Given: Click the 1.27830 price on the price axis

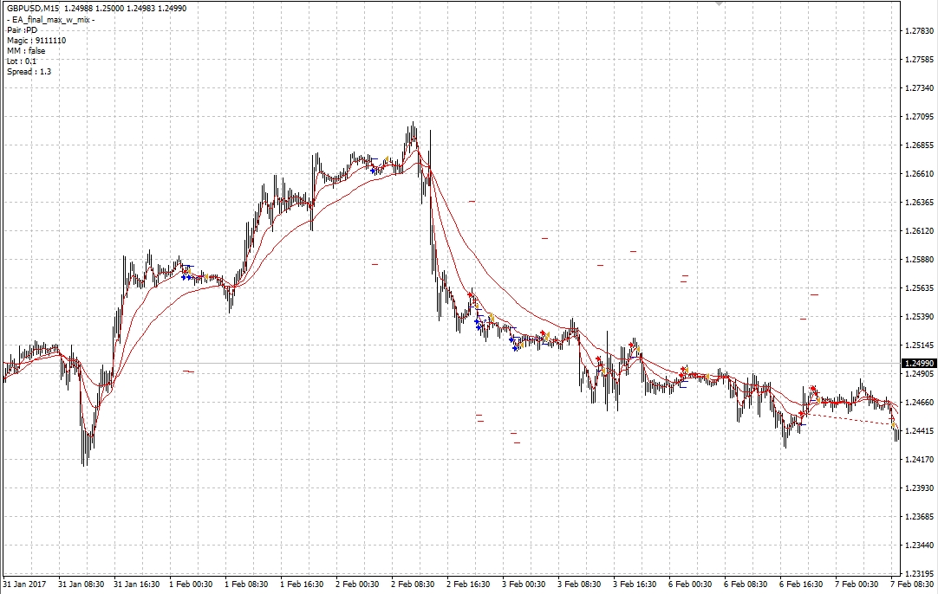Looking at the screenshot, I should point(917,31).
